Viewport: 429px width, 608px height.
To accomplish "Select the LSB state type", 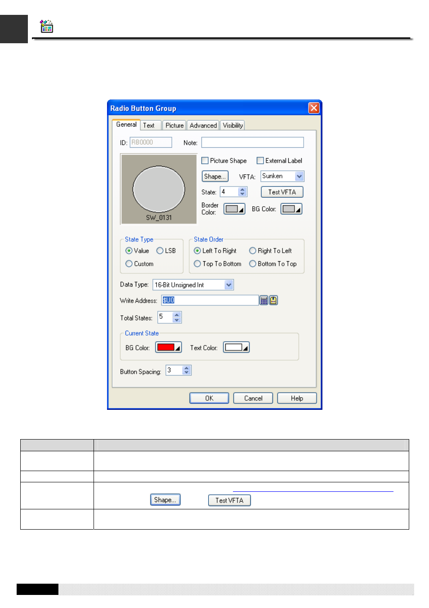I will 160,251.
